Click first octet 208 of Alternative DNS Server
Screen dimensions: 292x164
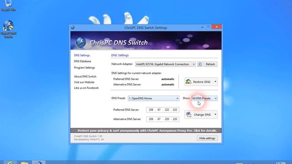click(x=151, y=119)
